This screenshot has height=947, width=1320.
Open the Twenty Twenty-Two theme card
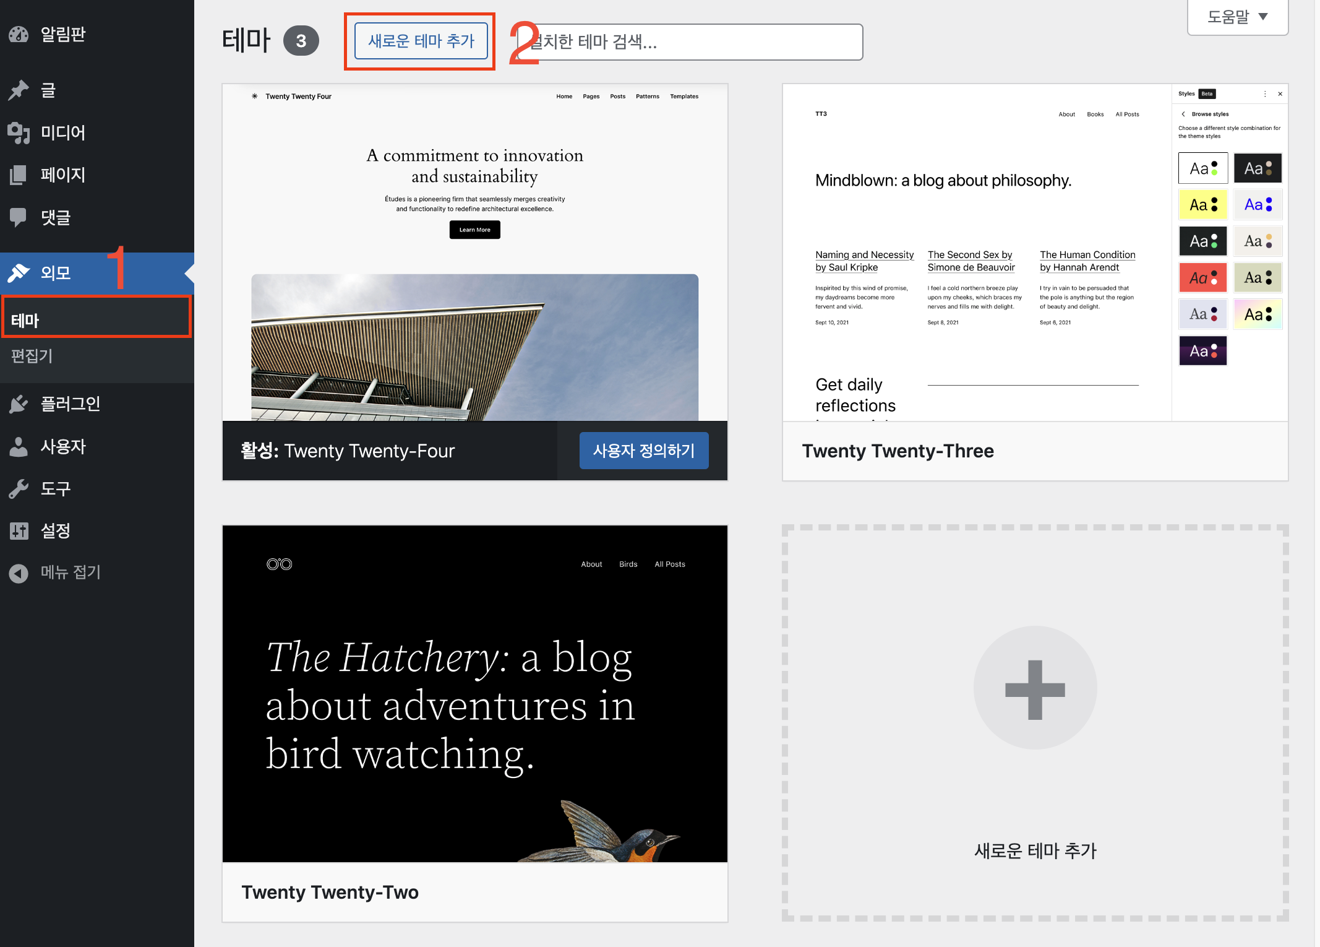point(474,693)
